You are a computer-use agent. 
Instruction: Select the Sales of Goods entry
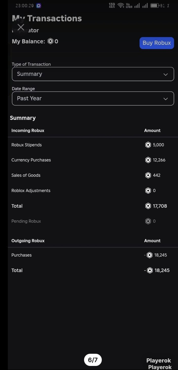93,175
